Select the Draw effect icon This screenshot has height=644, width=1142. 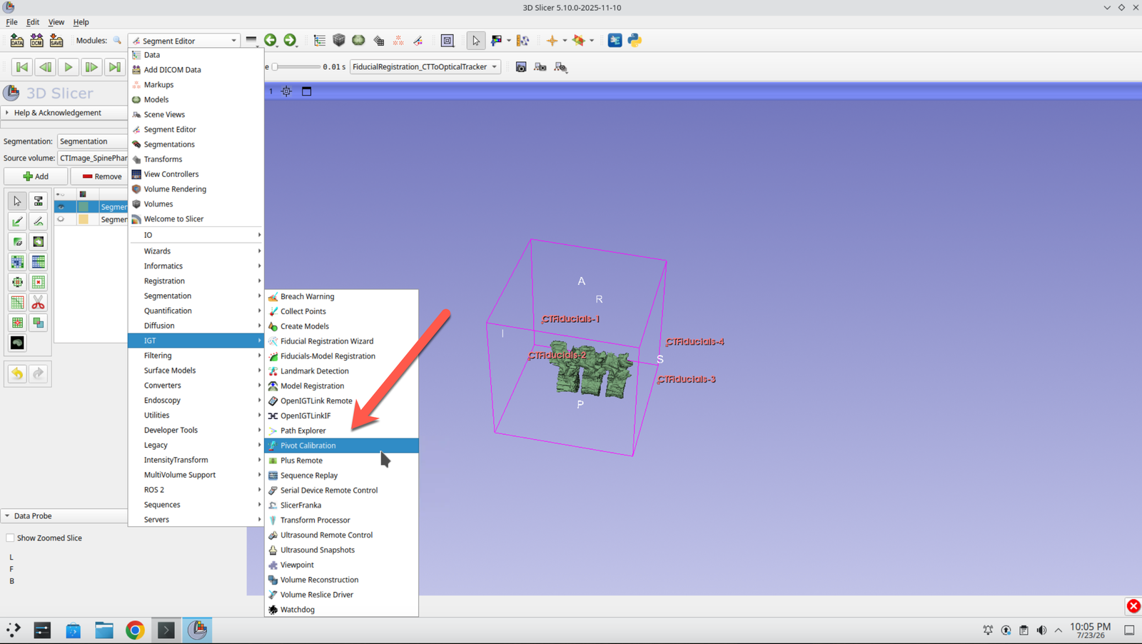(x=39, y=221)
